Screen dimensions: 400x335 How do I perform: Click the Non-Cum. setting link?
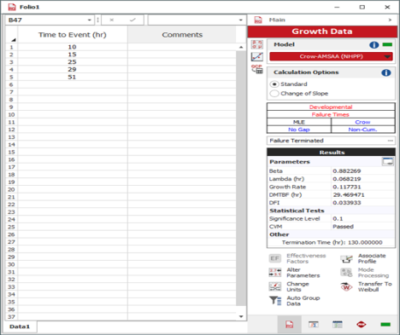(x=362, y=130)
